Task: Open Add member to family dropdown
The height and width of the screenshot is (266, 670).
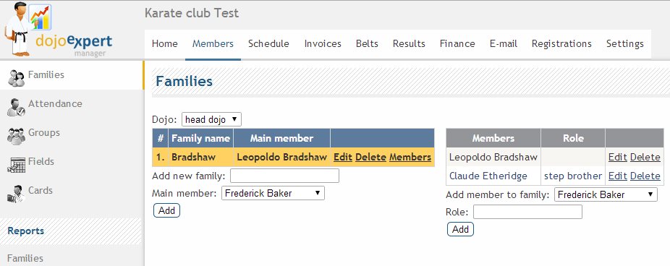Action: click(x=606, y=194)
